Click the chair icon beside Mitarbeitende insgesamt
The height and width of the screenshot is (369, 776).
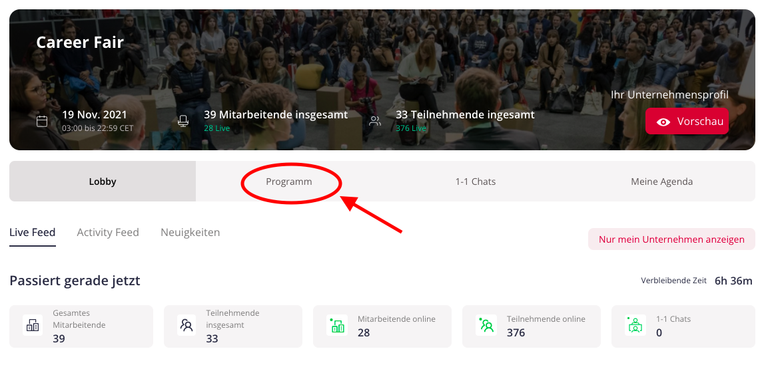(x=183, y=121)
